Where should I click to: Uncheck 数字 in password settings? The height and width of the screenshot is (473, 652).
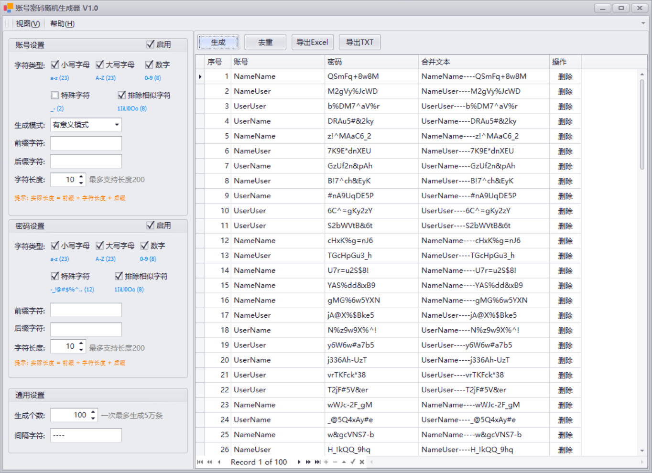coord(145,246)
